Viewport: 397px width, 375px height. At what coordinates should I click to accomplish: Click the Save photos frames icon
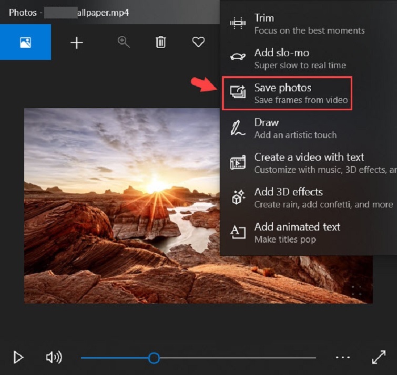point(238,93)
